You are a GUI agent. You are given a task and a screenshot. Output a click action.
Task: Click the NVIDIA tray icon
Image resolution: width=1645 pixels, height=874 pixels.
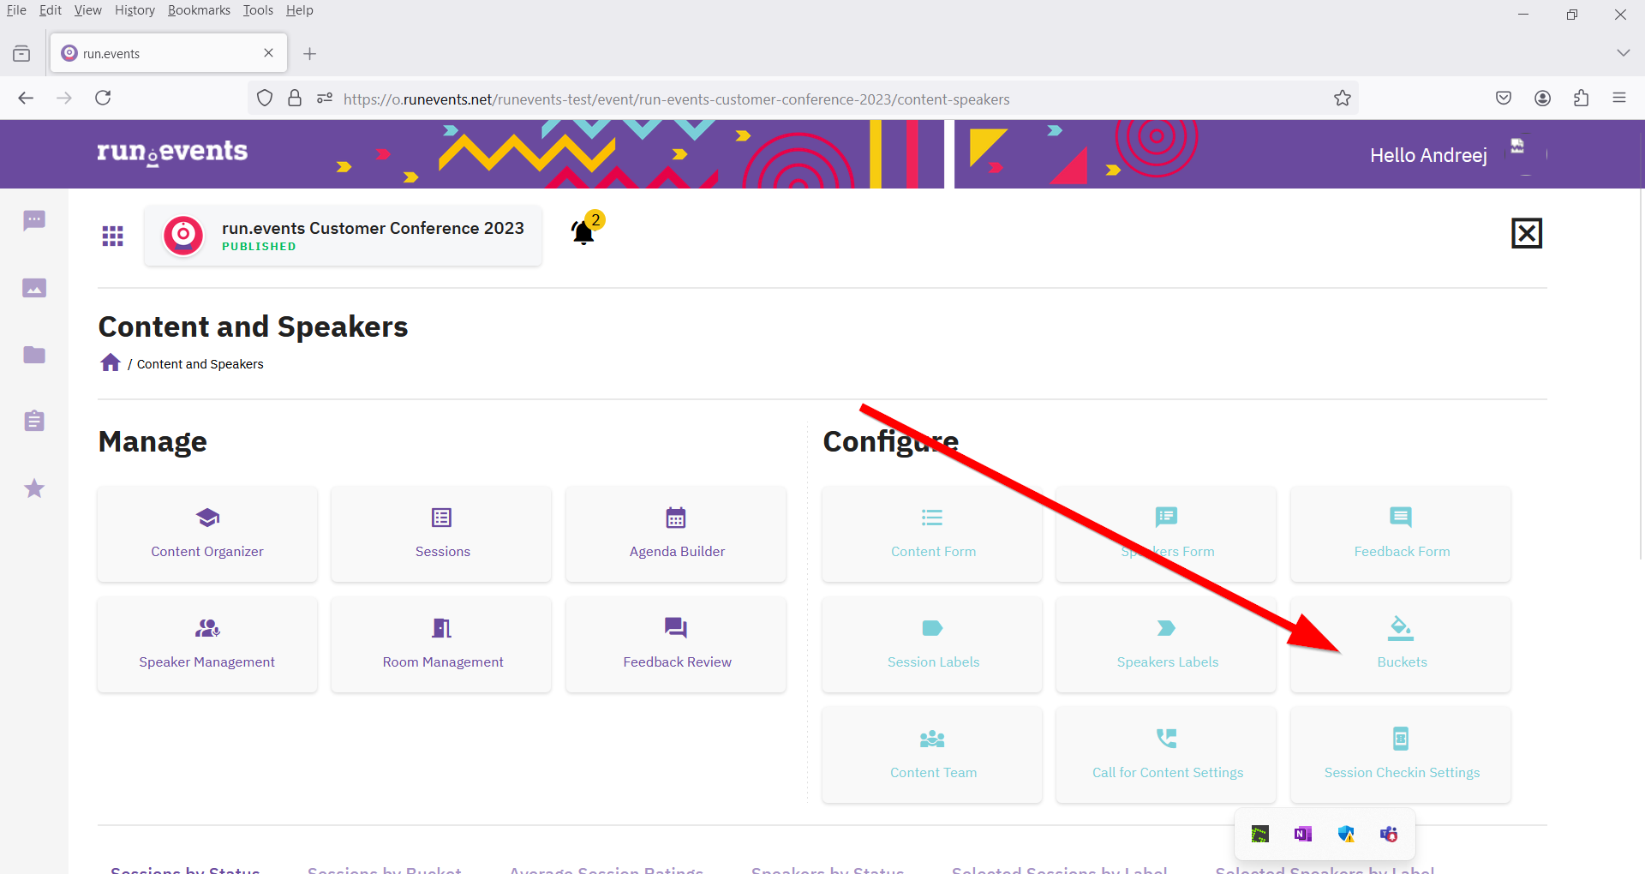pos(1260,834)
